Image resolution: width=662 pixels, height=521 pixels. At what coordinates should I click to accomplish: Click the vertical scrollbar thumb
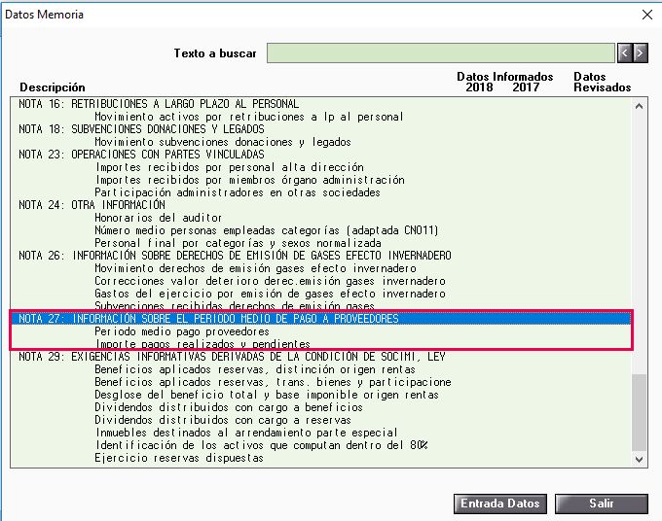tap(640, 413)
